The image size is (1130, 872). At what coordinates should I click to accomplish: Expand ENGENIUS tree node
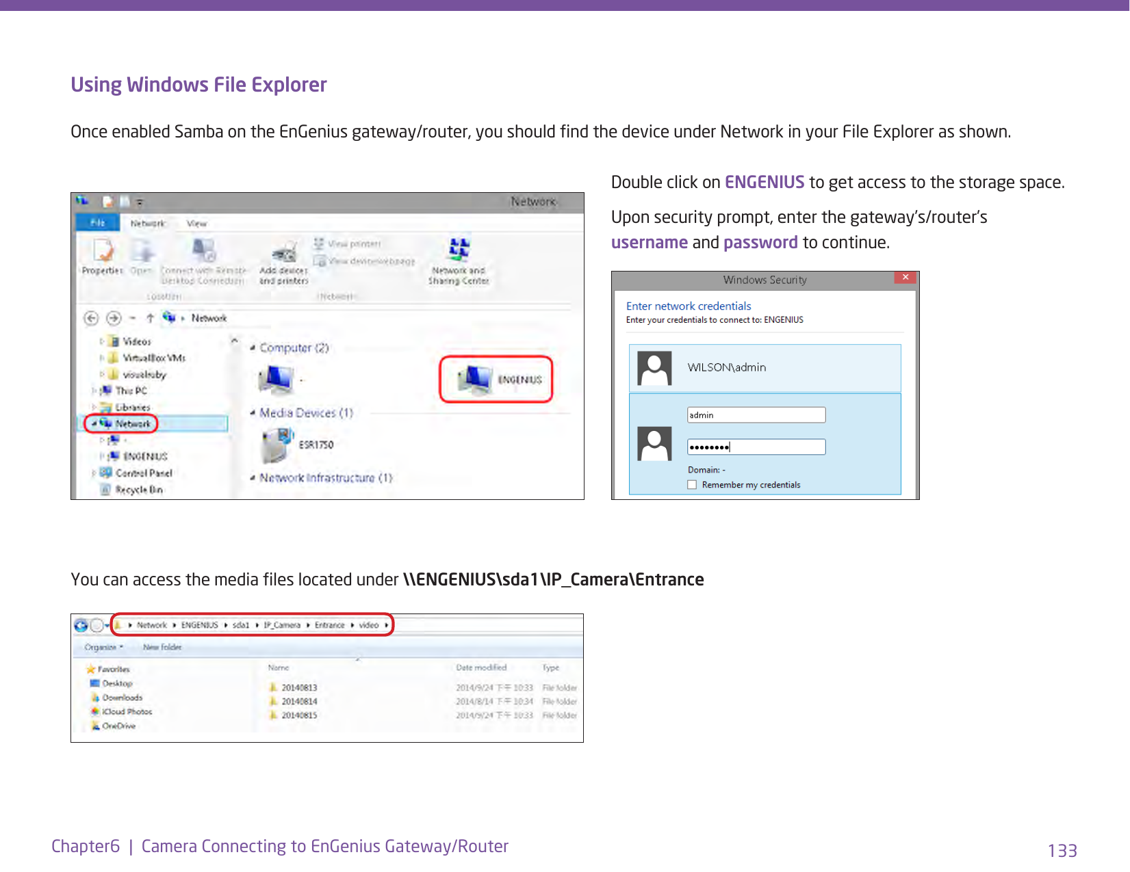pyautogui.click(x=101, y=456)
